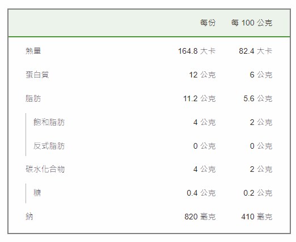Viewport: 296px width, 242px height.
Task: Select the 脂肪 row label
Action: [33, 98]
